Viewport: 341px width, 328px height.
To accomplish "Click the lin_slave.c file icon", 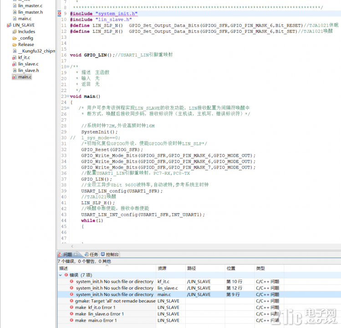I will click(15, 64).
